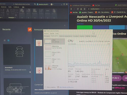Switch to the Detalhes tab
The image size is (127, 95).
88,36
